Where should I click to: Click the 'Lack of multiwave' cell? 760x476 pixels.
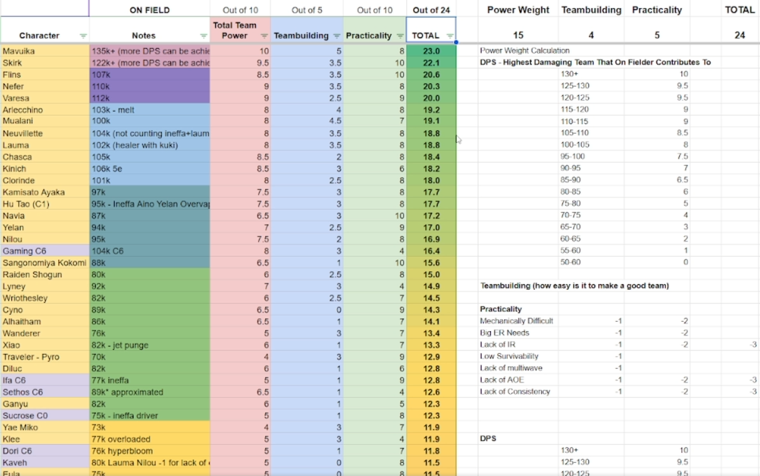click(518, 368)
